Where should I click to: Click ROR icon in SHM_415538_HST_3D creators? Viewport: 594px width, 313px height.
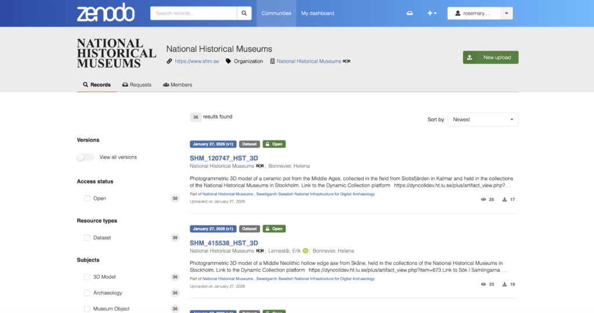[260, 251]
